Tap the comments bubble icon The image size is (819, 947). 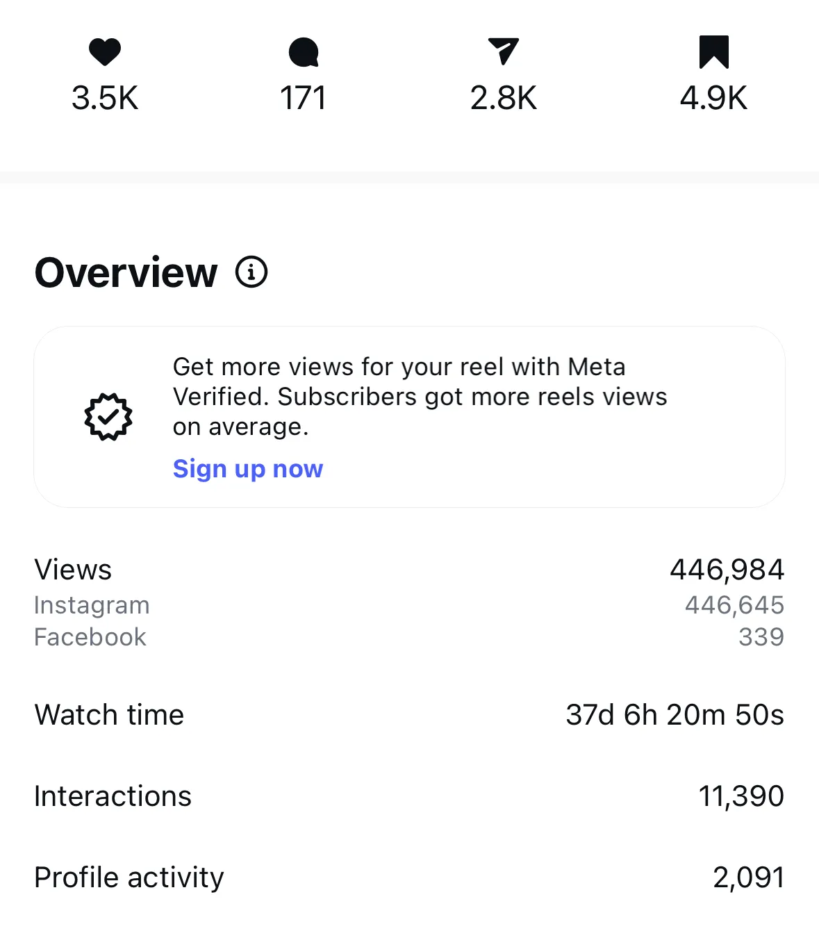[x=304, y=53]
